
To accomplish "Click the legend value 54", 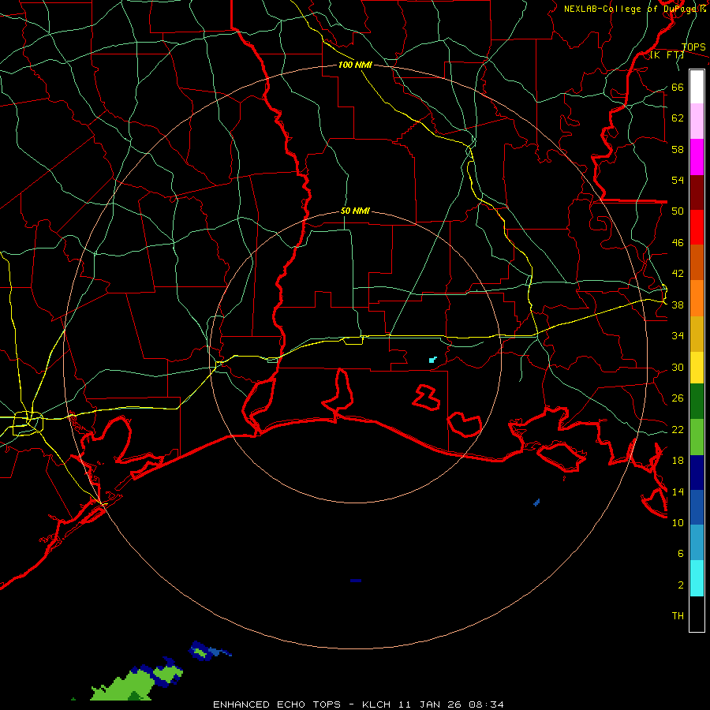I will click(678, 180).
